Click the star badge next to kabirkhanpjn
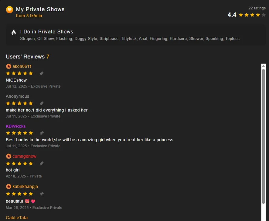This screenshot has height=221, width=269. [x=9, y=187]
